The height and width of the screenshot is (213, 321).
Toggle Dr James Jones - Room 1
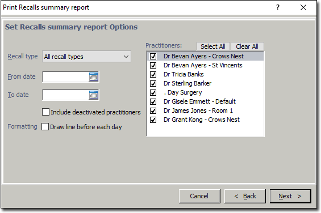pyautogui.click(x=153, y=110)
